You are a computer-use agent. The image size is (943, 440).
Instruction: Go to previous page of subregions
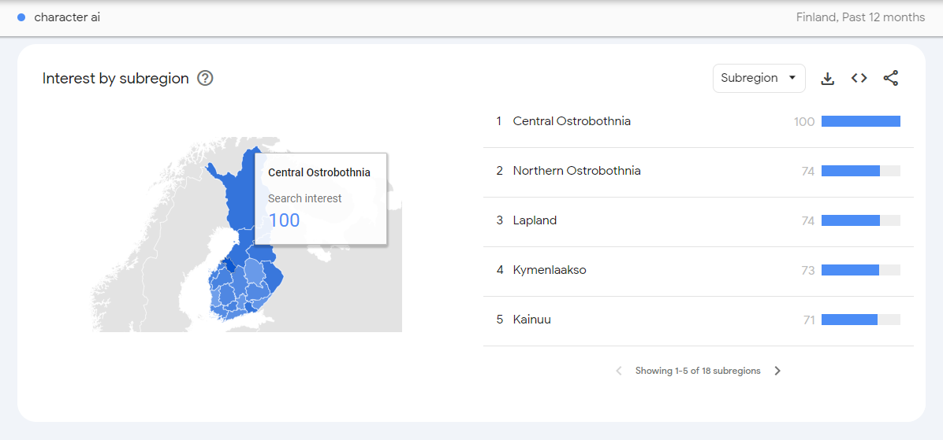coord(619,371)
